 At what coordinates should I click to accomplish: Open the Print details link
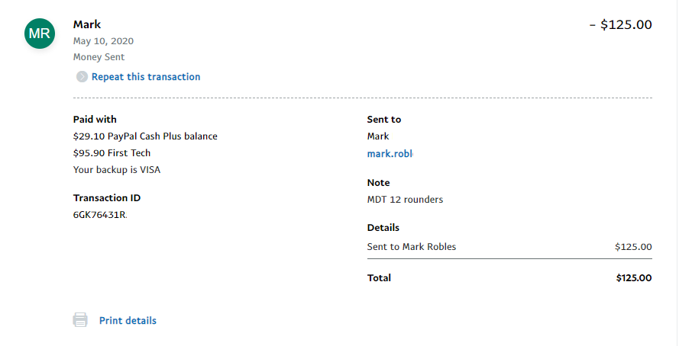coord(128,321)
